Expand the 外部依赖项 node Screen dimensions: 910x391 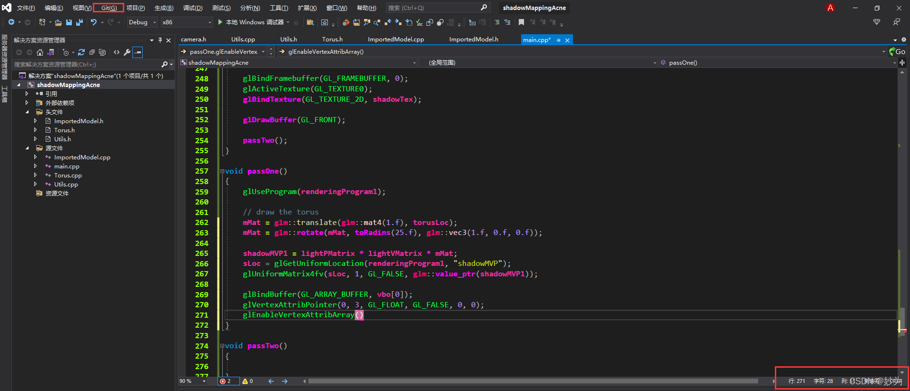[27, 103]
